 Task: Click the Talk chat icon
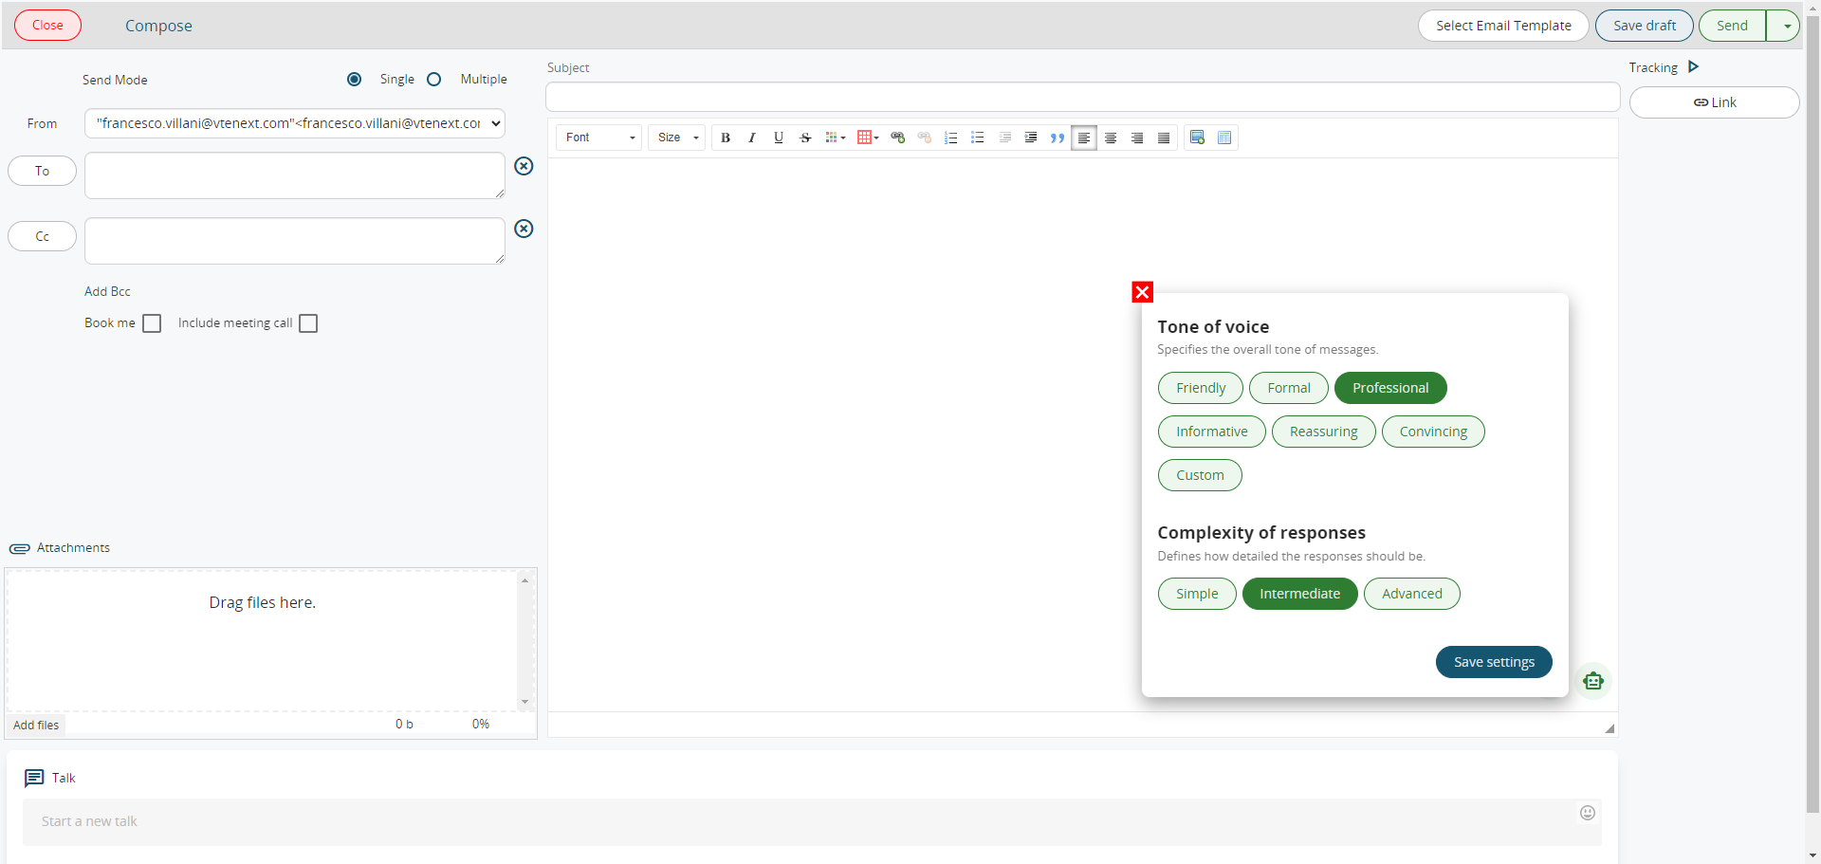(x=34, y=778)
